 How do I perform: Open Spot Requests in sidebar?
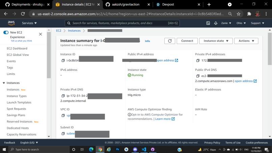click(16, 109)
